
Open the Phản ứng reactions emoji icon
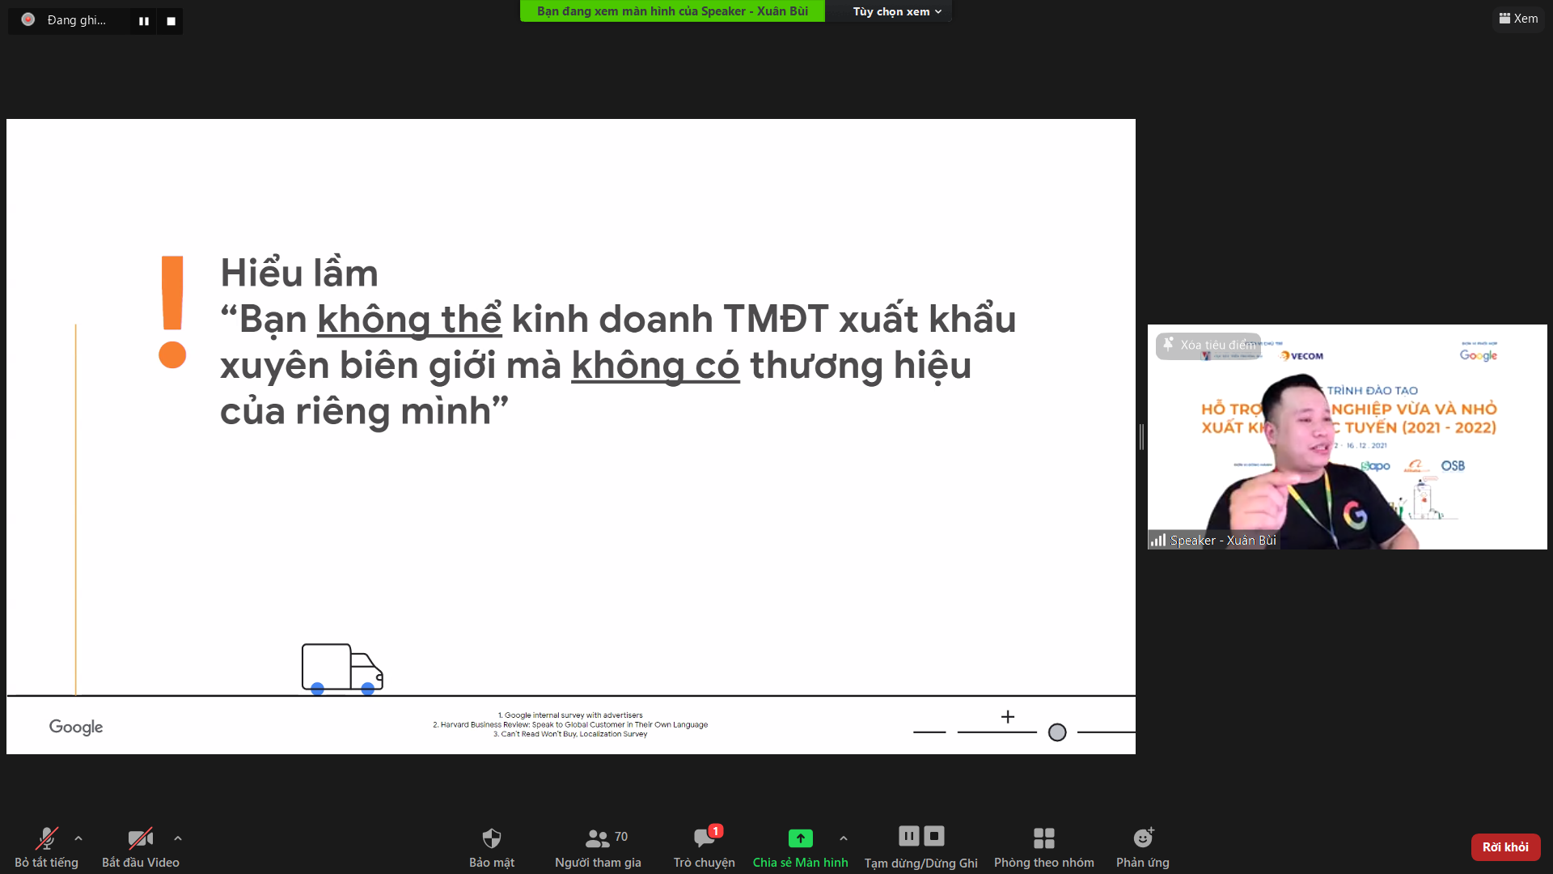point(1143,838)
